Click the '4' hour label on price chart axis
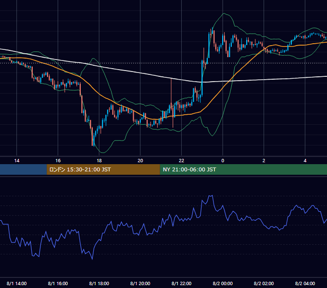Viewport: 327px width, 288px height. coord(305,160)
